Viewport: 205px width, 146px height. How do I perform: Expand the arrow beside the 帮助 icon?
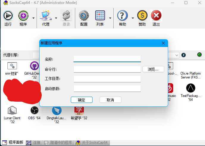click(x=133, y=18)
